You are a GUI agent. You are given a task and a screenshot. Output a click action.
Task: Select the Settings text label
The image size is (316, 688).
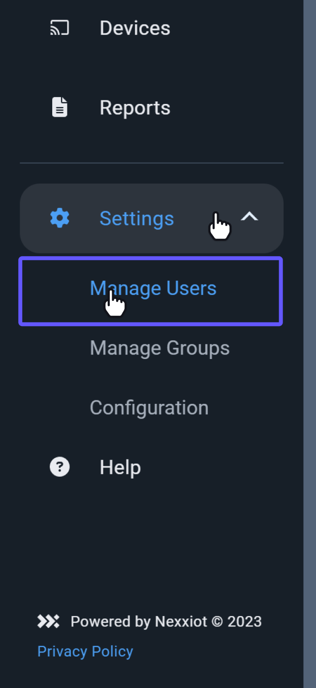[137, 218]
